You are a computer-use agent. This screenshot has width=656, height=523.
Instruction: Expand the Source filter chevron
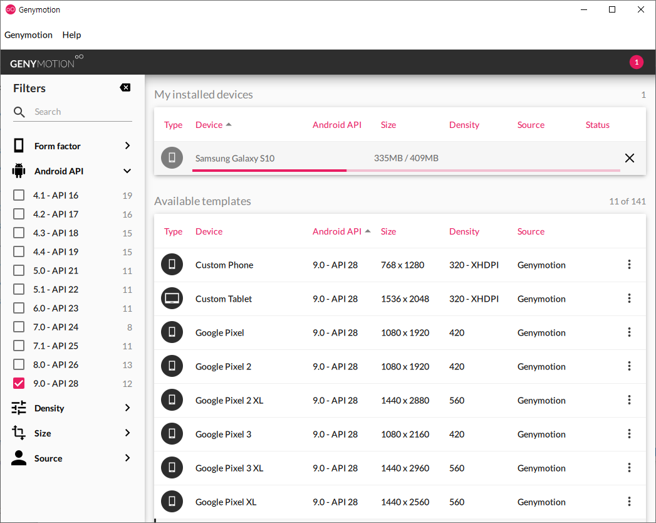coord(128,458)
